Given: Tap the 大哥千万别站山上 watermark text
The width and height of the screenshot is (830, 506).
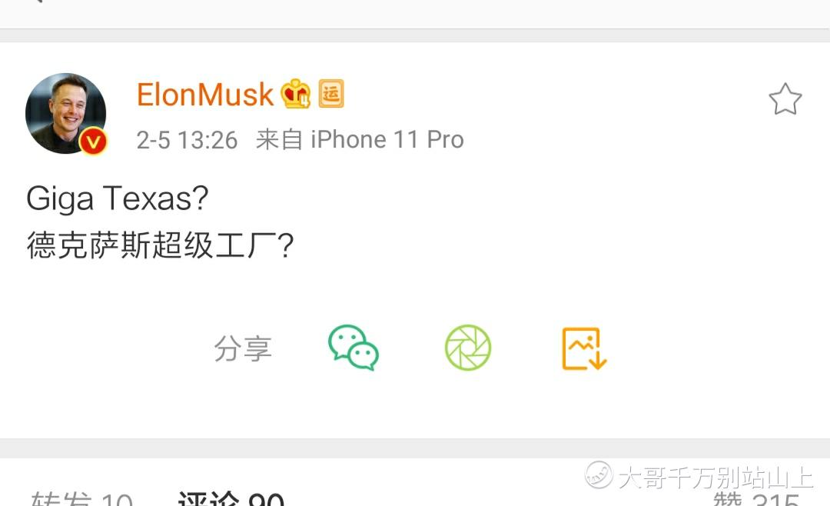Looking at the screenshot, I should pos(715,478).
